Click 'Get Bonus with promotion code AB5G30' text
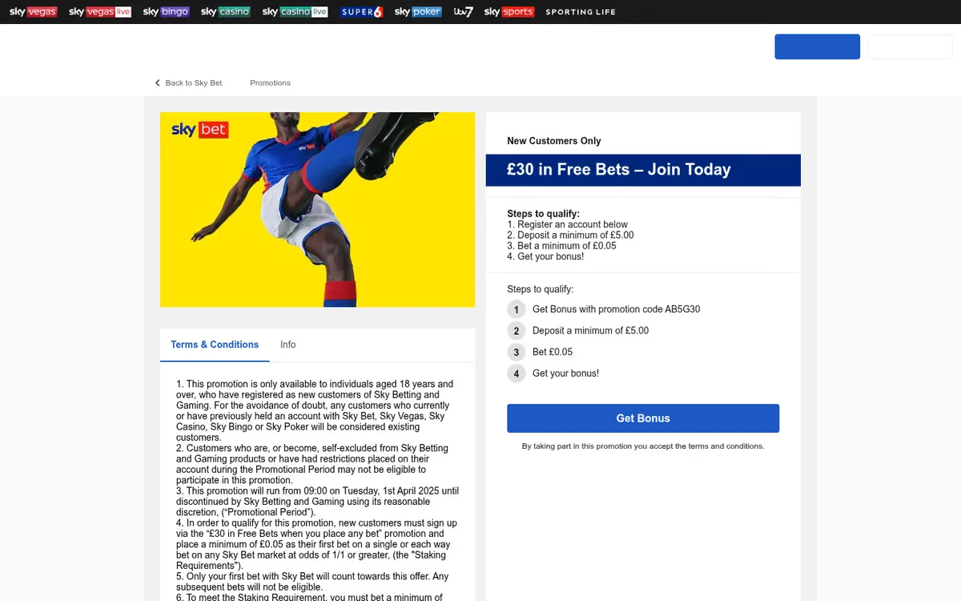 coord(617,309)
